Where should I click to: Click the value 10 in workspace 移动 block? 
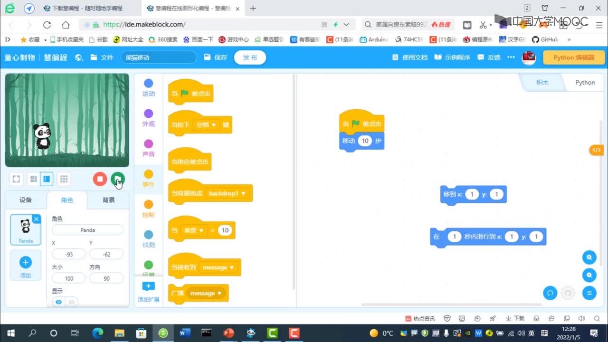click(x=365, y=141)
